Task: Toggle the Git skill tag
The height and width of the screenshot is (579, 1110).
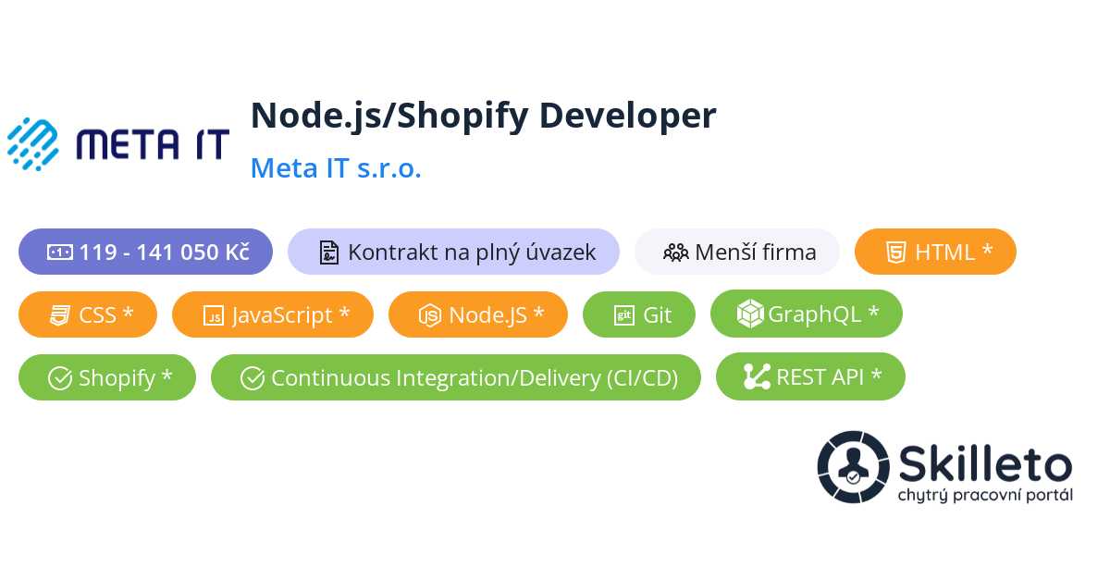Action: (x=639, y=314)
